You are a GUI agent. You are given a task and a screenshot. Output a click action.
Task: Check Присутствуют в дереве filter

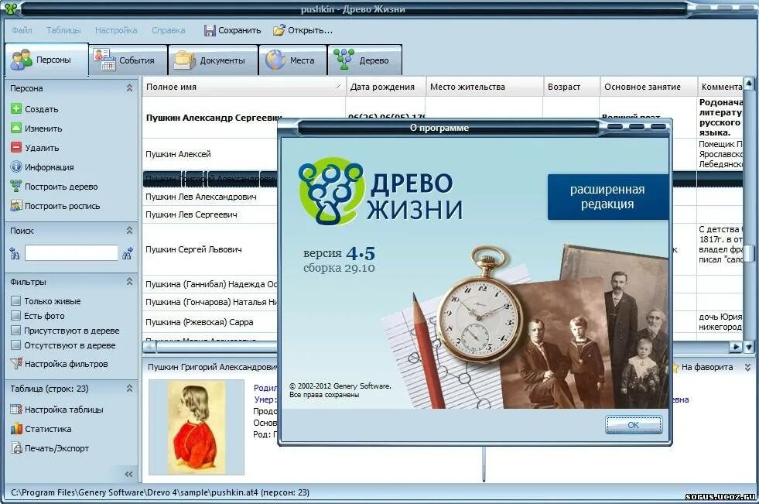pos(16,331)
